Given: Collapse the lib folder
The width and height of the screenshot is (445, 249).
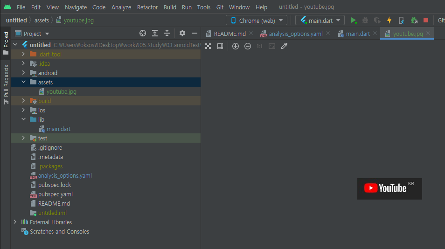Looking at the screenshot, I should pyautogui.click(x=23, y=119).
